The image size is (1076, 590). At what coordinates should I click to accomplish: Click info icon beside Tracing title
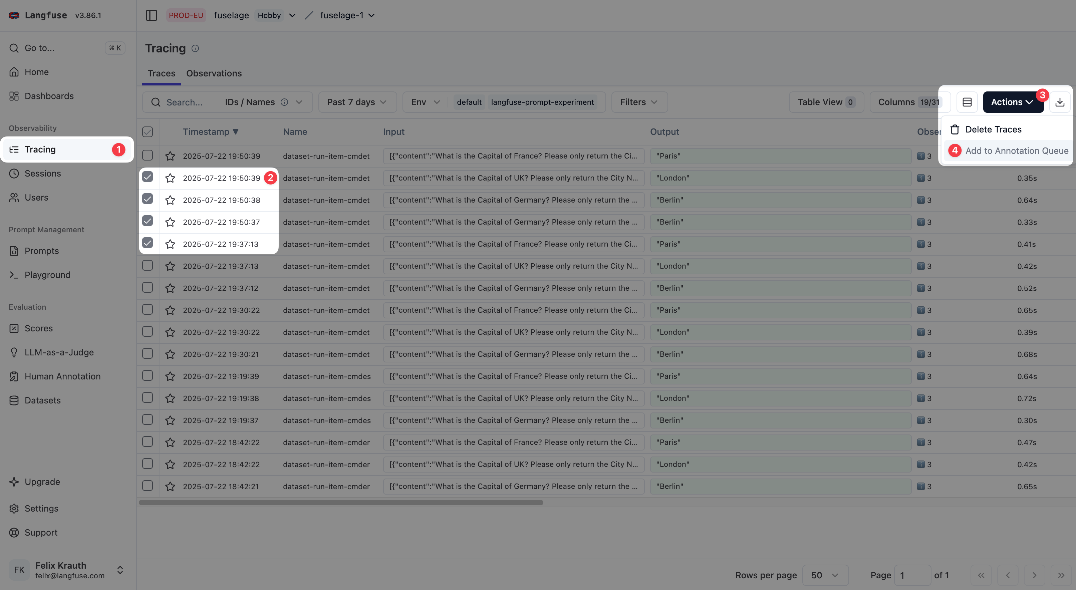click(x=195, y=48)
